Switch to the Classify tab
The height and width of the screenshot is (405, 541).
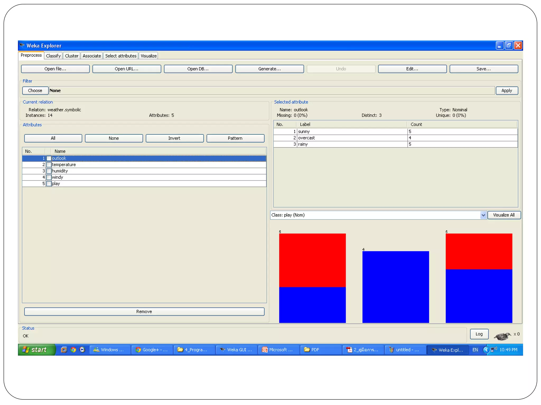click(x=53, y=56)
